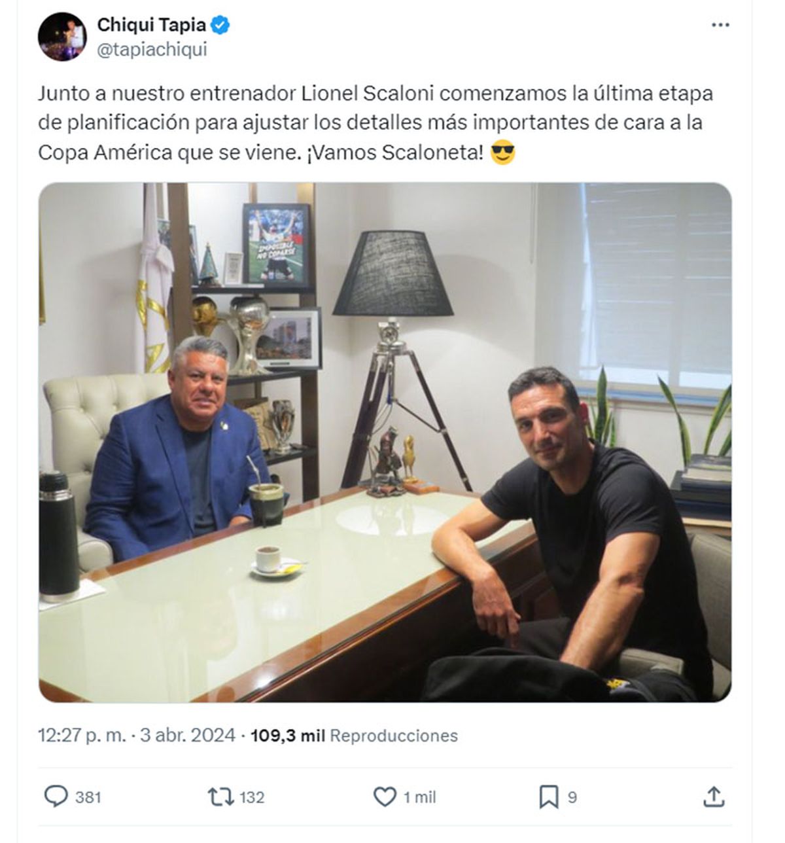Click the 3 abr. 2024 date

click(188, 735)
